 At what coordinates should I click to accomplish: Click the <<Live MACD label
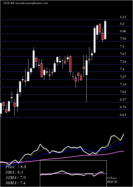coord(112,180)
